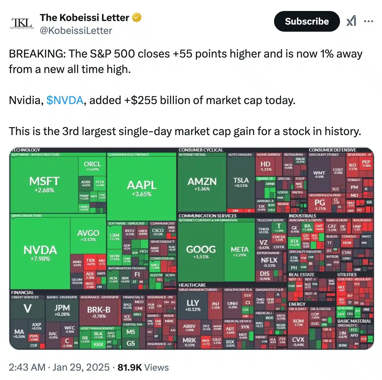Open the $NVDA cashtag link

(65, 100)
